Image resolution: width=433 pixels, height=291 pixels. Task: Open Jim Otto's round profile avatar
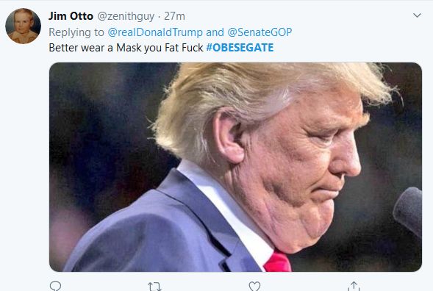click(24, 26)
